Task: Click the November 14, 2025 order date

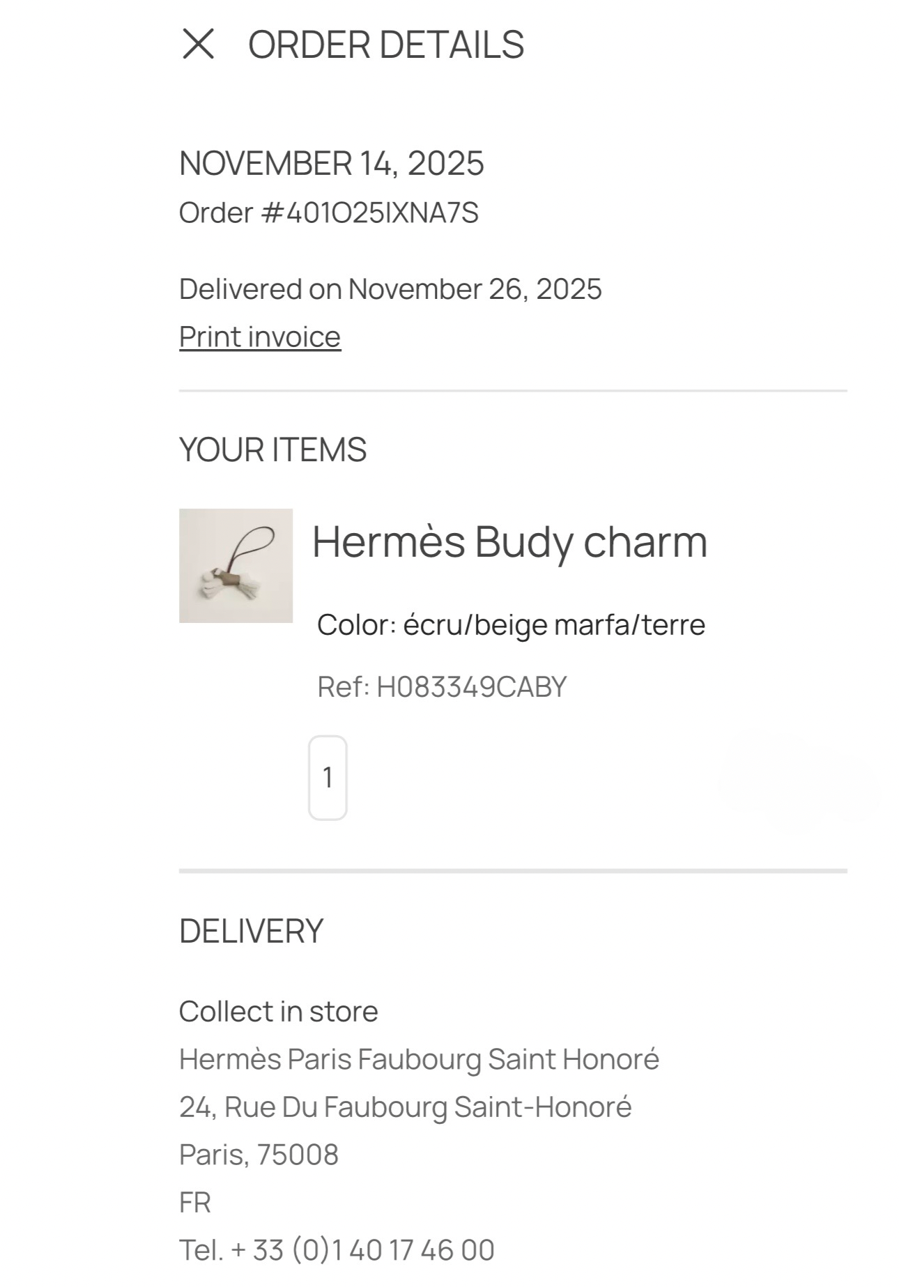Action: coord(331,164)
